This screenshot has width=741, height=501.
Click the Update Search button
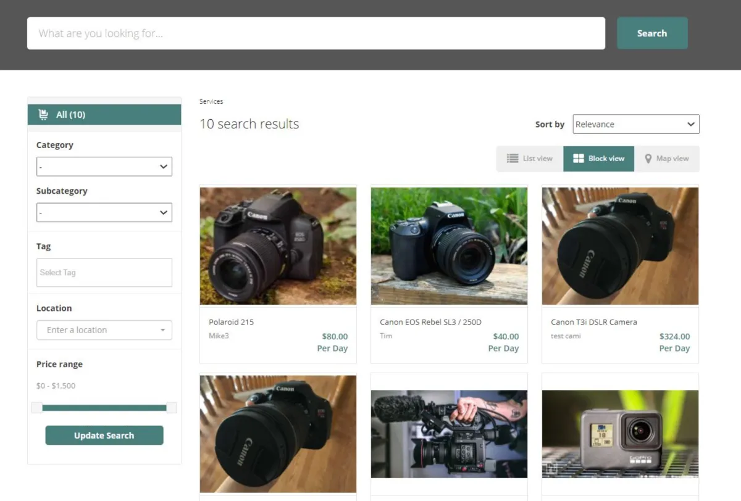(x=104, y=436)
